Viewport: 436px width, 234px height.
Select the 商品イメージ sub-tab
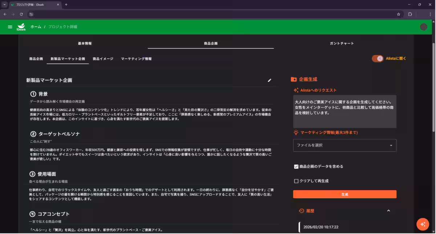[x=103, y=58]
